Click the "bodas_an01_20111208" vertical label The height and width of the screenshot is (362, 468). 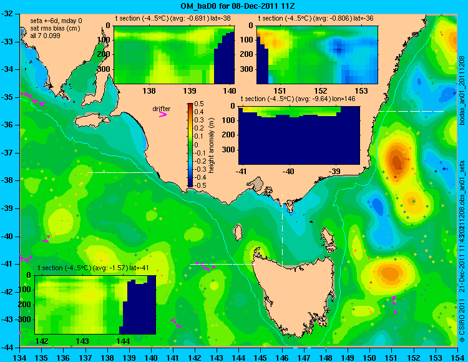coord(462,90)
